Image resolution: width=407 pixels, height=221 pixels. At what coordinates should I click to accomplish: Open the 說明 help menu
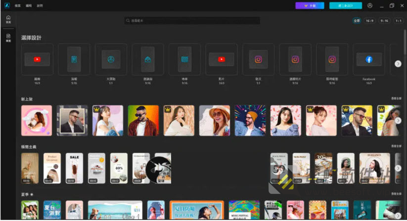tap(40, 5)
